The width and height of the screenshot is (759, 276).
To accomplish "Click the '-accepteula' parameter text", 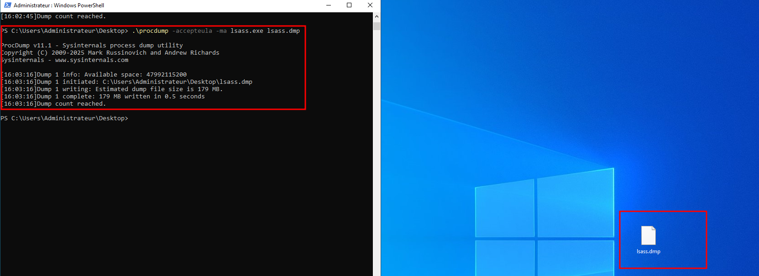I will point(192,31).
